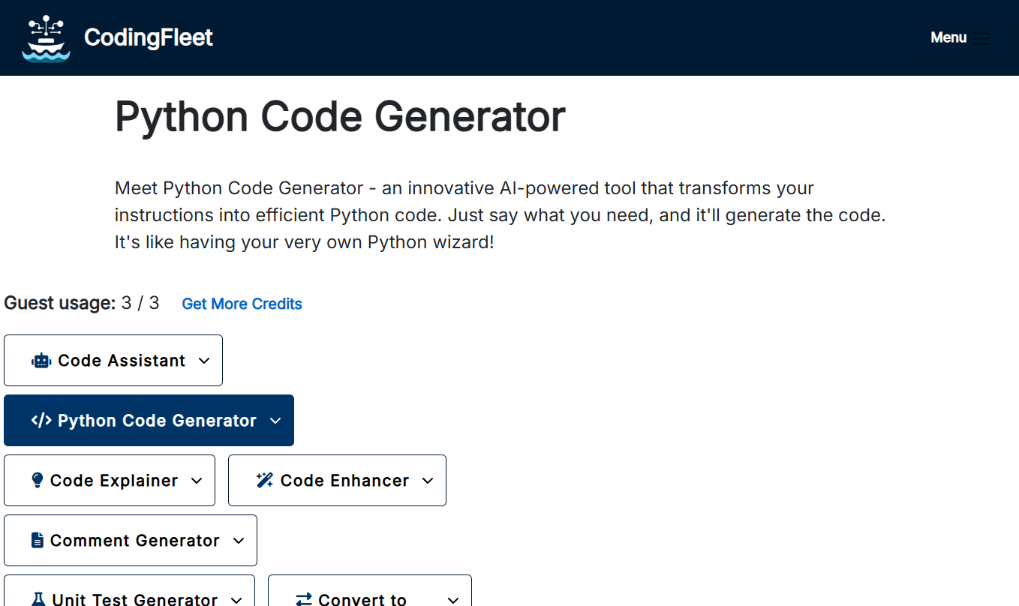
Task: Expand the Python Code Generator dropdown chevron
Action: pyautogui.click(x=275, y=421)
